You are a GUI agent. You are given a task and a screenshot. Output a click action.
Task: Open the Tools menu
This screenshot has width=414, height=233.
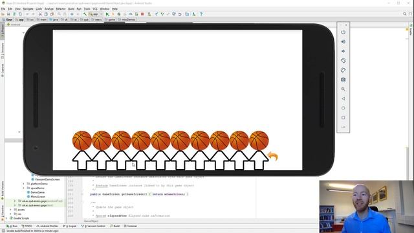click(x=87, y=8)
